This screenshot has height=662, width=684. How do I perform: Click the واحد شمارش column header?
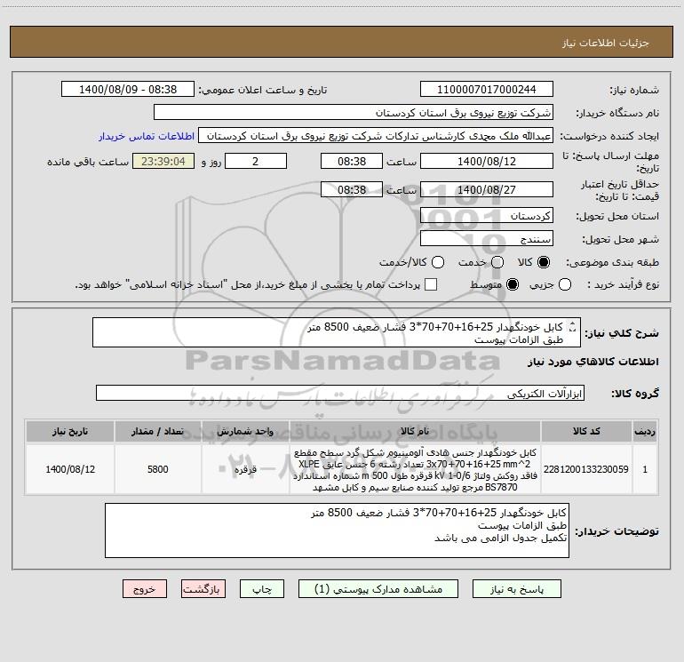pyautogui.click(x=245, y=431)
